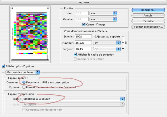Toggle Afficher plus d'options checkbox

click(3, 66)
